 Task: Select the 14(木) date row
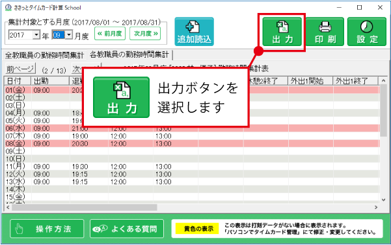(x=193, y=189)
